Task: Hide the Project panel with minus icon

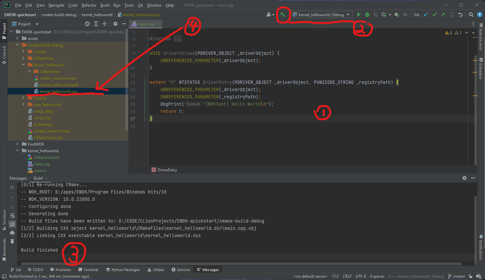Action: point(124,24)
